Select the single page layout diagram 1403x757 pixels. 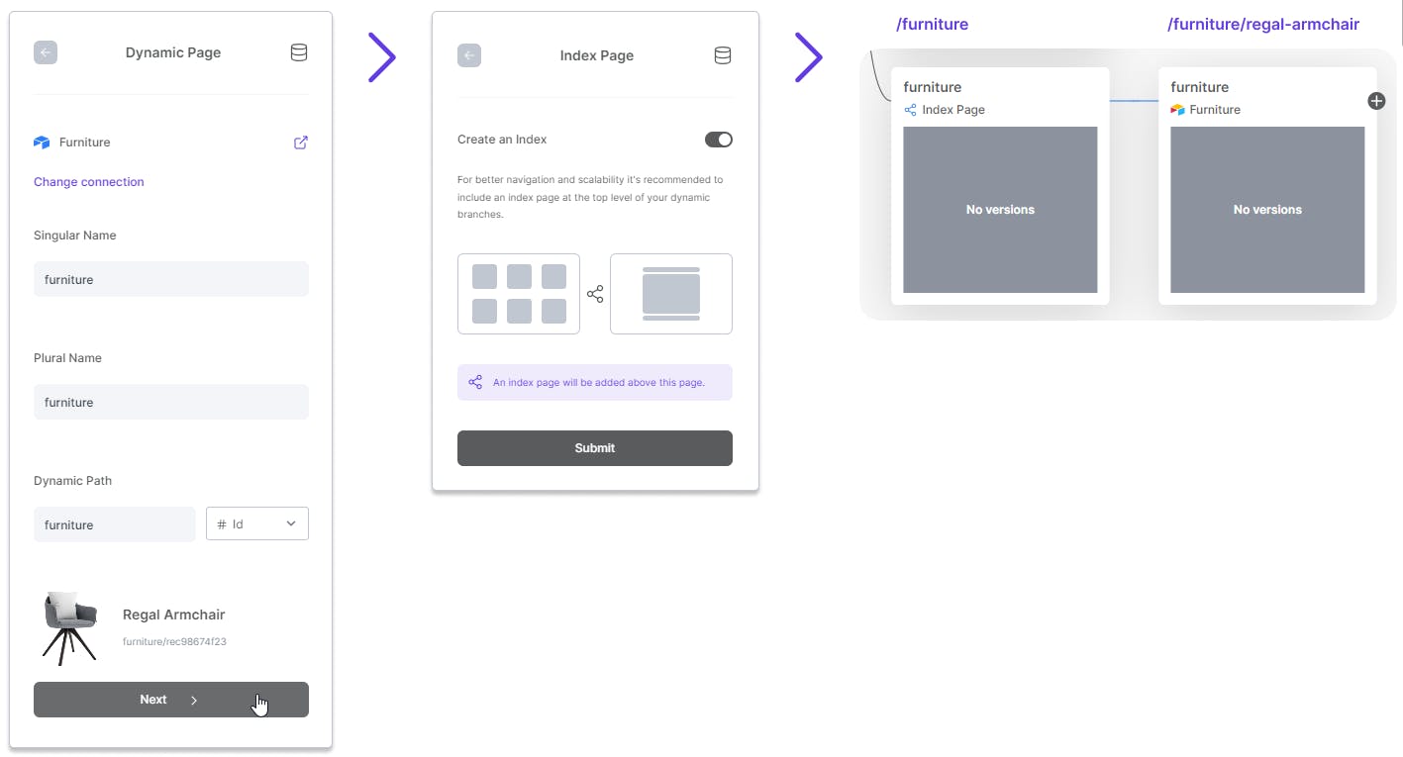pos(671,294)
